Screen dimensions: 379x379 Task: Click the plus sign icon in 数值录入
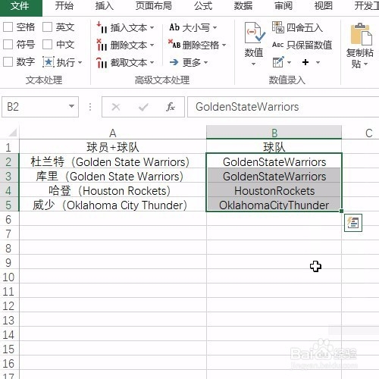[305, 62]
